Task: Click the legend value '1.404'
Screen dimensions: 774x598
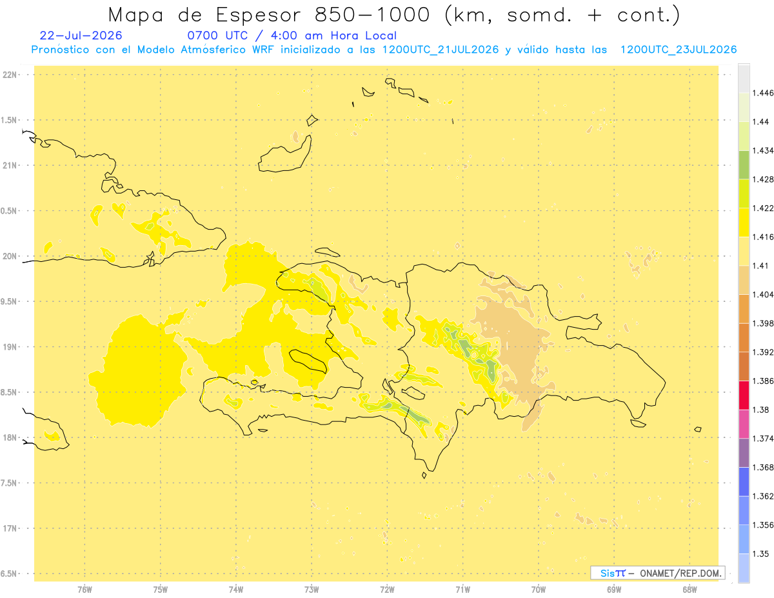Action: click(763, 294)
